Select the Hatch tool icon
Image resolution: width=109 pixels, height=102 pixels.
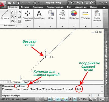click(19, 21)
